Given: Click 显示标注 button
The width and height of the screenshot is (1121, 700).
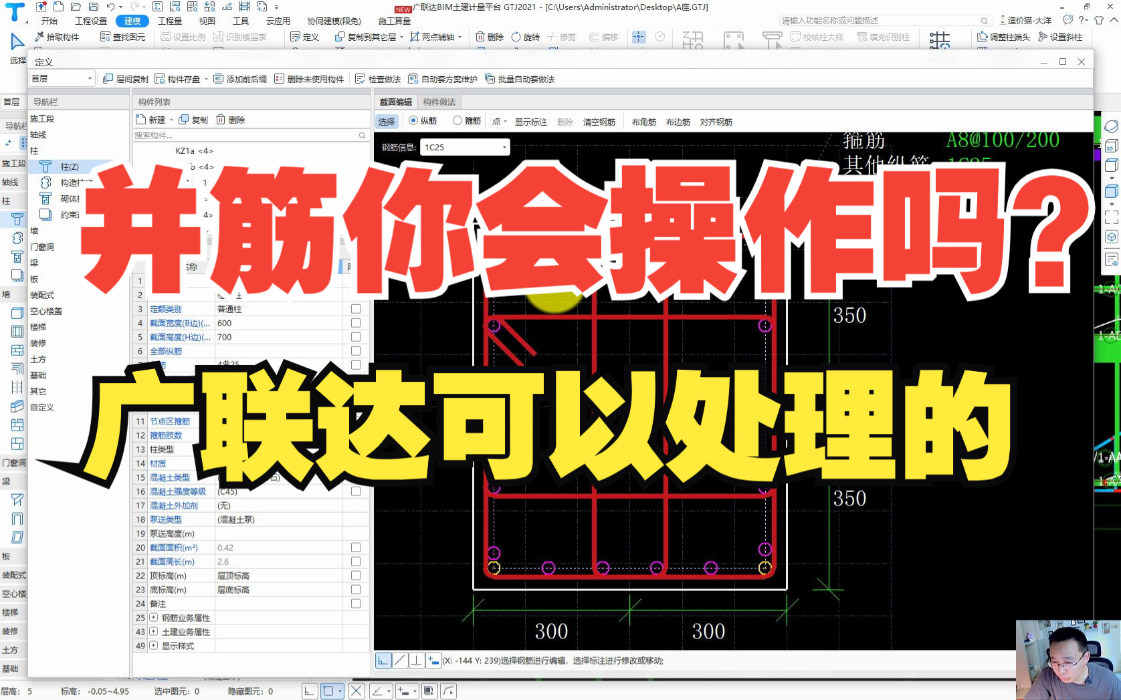Looking at the screenshot, I should pos(530,122).
